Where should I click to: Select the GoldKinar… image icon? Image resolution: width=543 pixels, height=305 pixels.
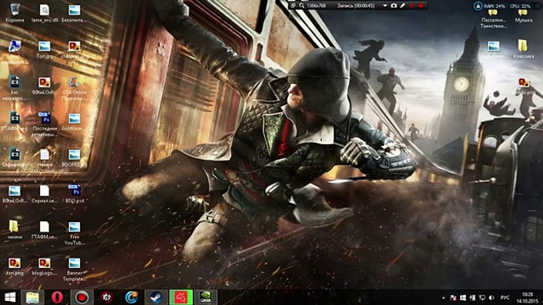74,121
